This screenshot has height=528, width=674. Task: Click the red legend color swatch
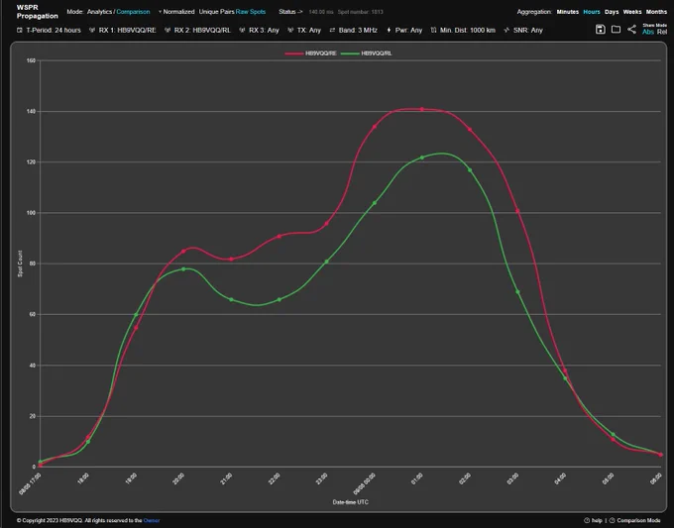point(294,53)
